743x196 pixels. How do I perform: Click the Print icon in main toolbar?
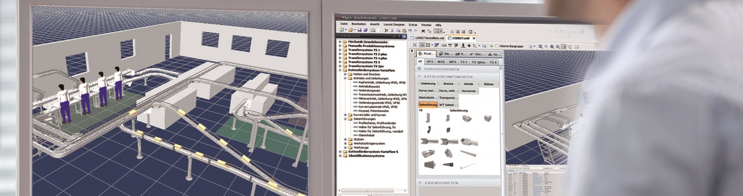(373, 31)
